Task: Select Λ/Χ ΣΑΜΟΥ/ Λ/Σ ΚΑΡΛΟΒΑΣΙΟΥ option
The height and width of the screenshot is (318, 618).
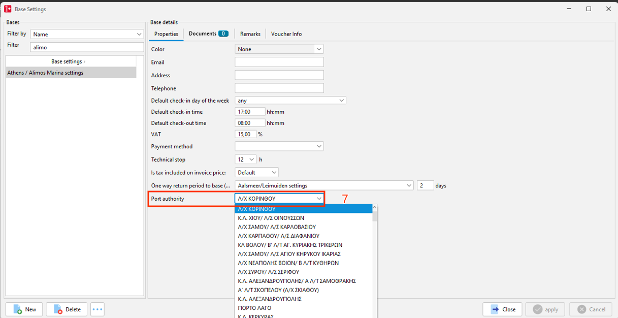Action: coord(304,227)
